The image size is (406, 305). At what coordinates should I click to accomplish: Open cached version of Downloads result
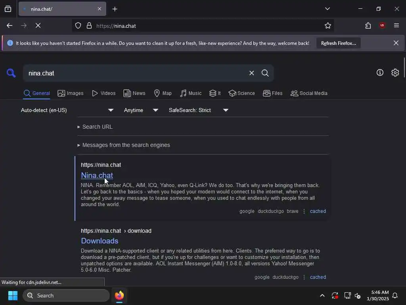click(x=318, y=277)
